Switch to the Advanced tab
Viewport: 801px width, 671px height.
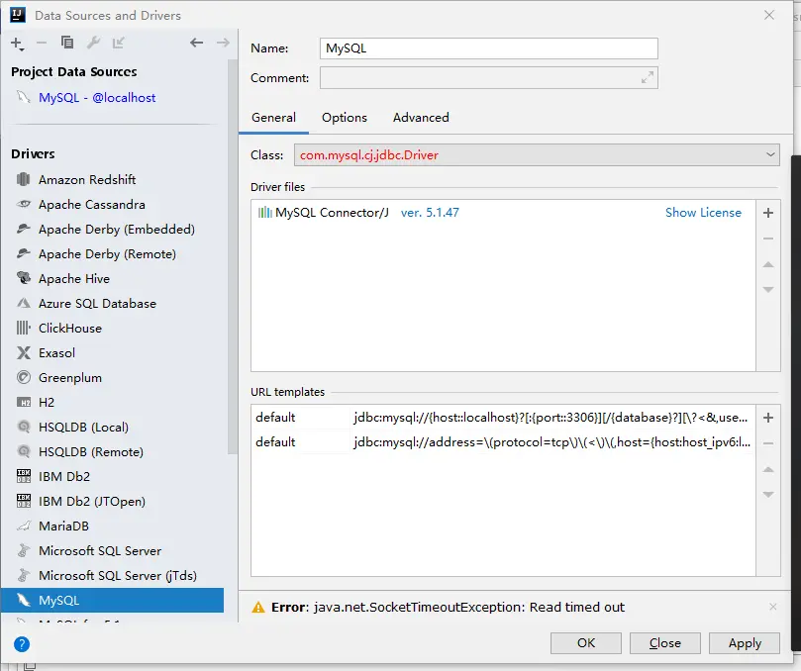coord(421,118)
